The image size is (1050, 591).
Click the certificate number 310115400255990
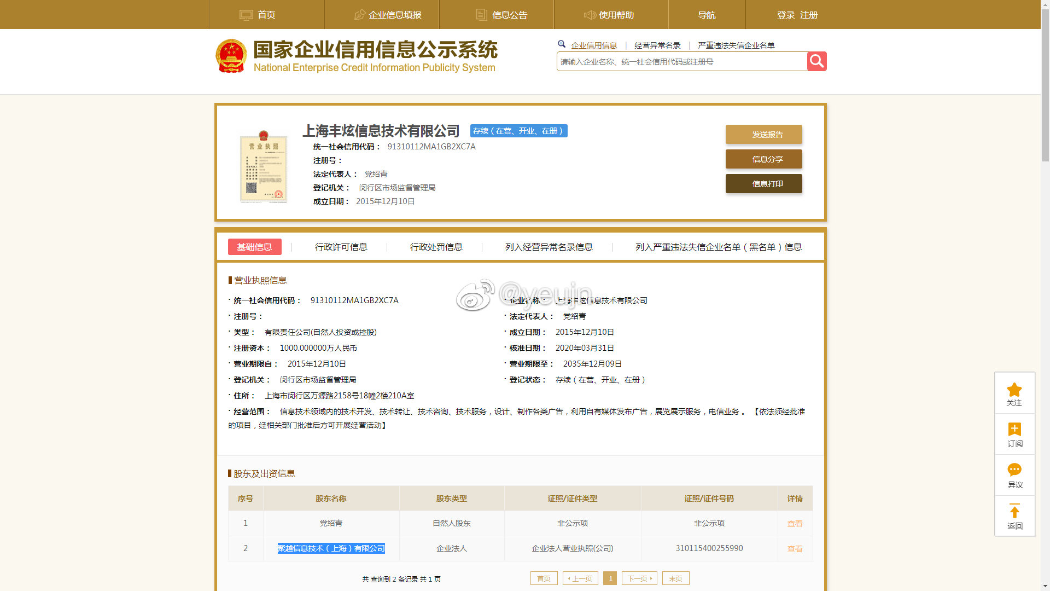[709, 548]
